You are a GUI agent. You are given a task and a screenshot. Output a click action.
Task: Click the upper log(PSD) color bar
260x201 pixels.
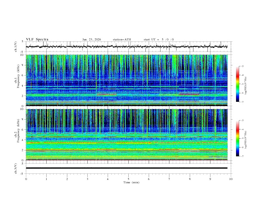tap(238, 84)
